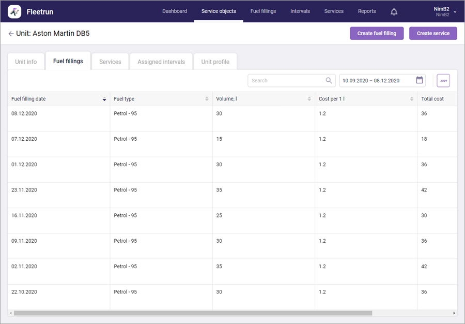Open the date range calendar icon
The width and height of the screenshot is (465, 324).
click(x=420, y=80)
